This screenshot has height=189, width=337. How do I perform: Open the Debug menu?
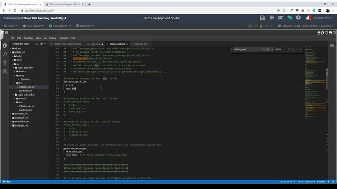[x=53, y=38]
